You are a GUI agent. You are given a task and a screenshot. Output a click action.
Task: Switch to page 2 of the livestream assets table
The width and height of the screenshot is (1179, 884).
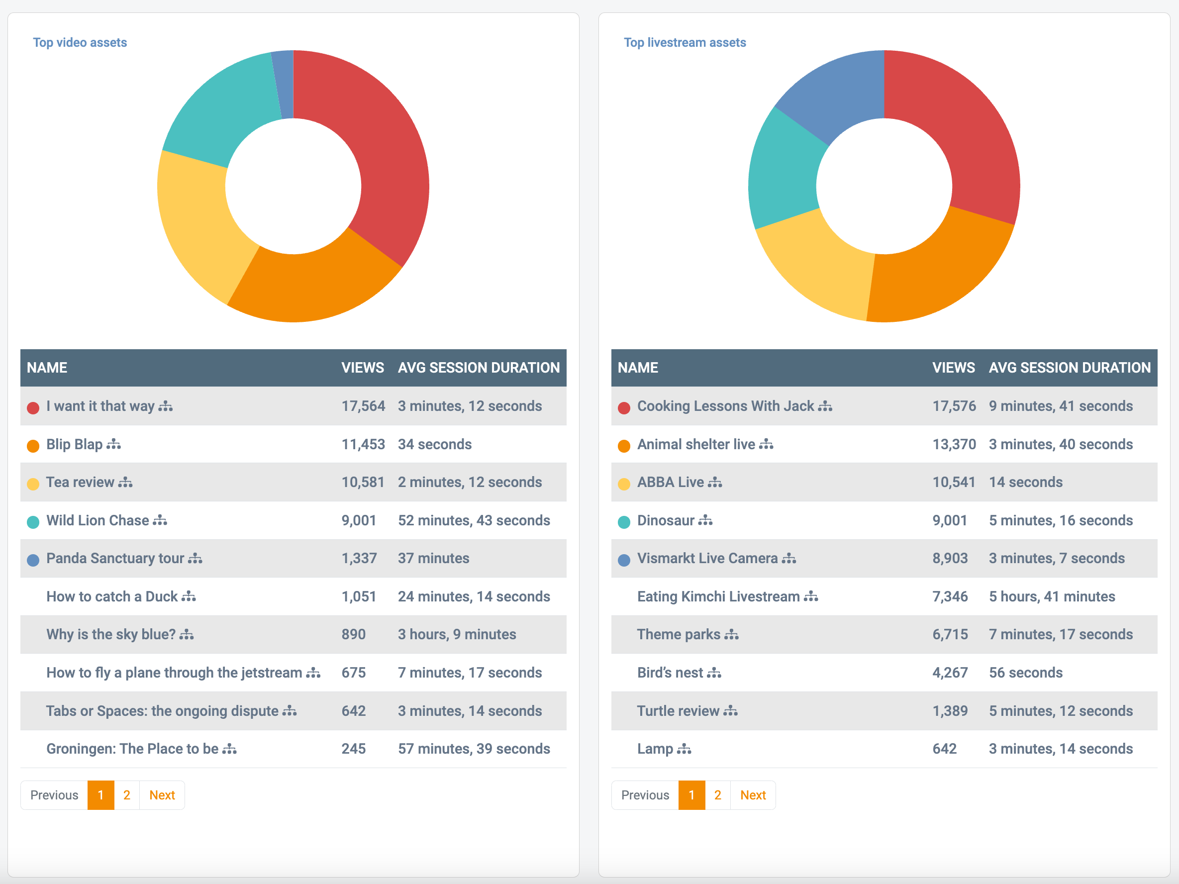pos(717,794)
